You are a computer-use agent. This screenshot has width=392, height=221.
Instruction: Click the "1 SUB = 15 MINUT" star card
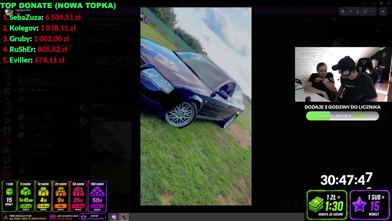[370, 205]
